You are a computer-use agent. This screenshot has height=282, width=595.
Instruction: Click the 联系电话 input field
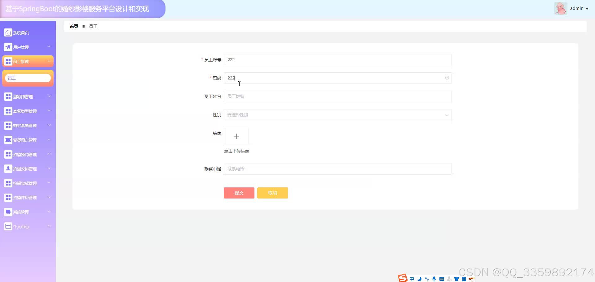(x=337, y=169)
